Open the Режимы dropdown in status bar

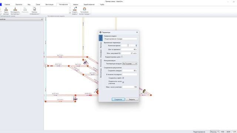pos(214,132)
